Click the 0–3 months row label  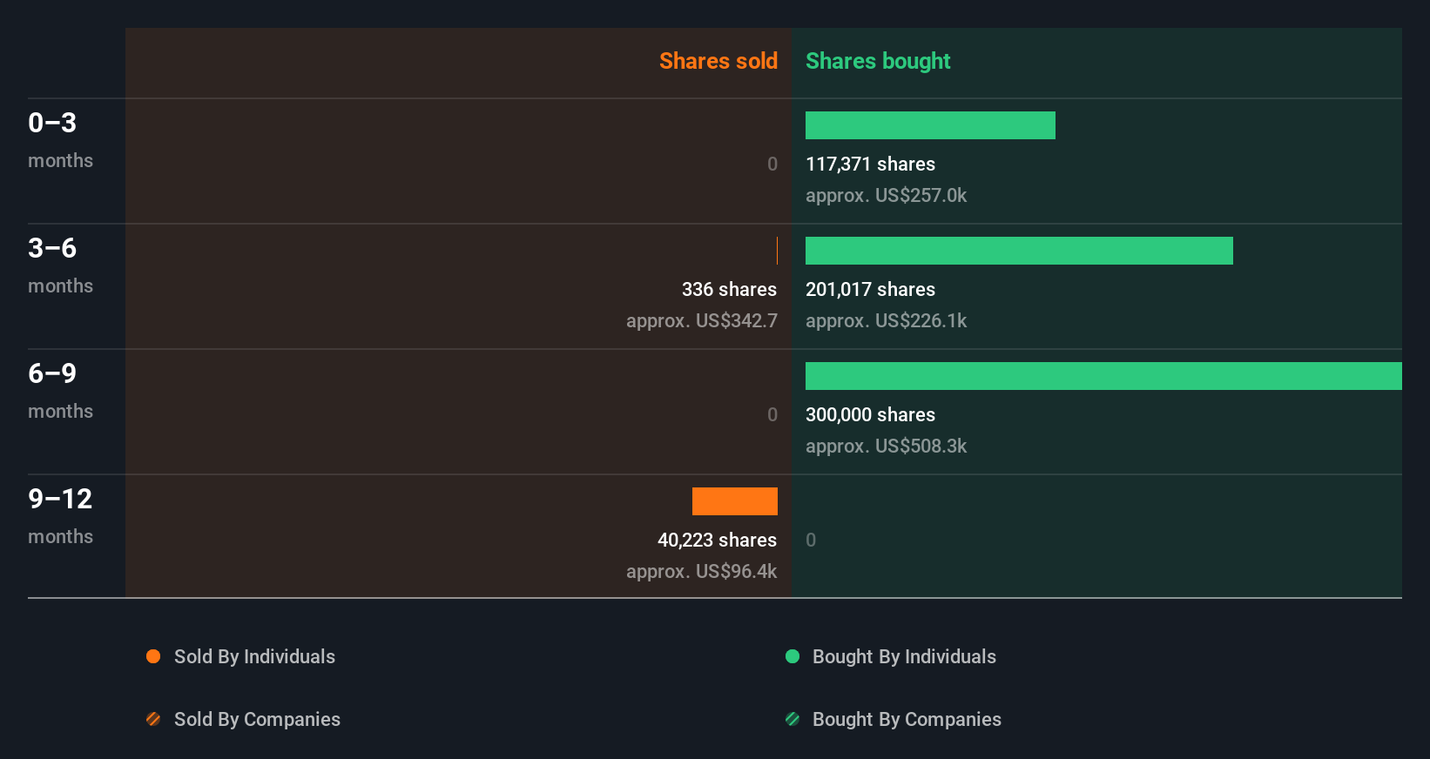coord(60,139)
